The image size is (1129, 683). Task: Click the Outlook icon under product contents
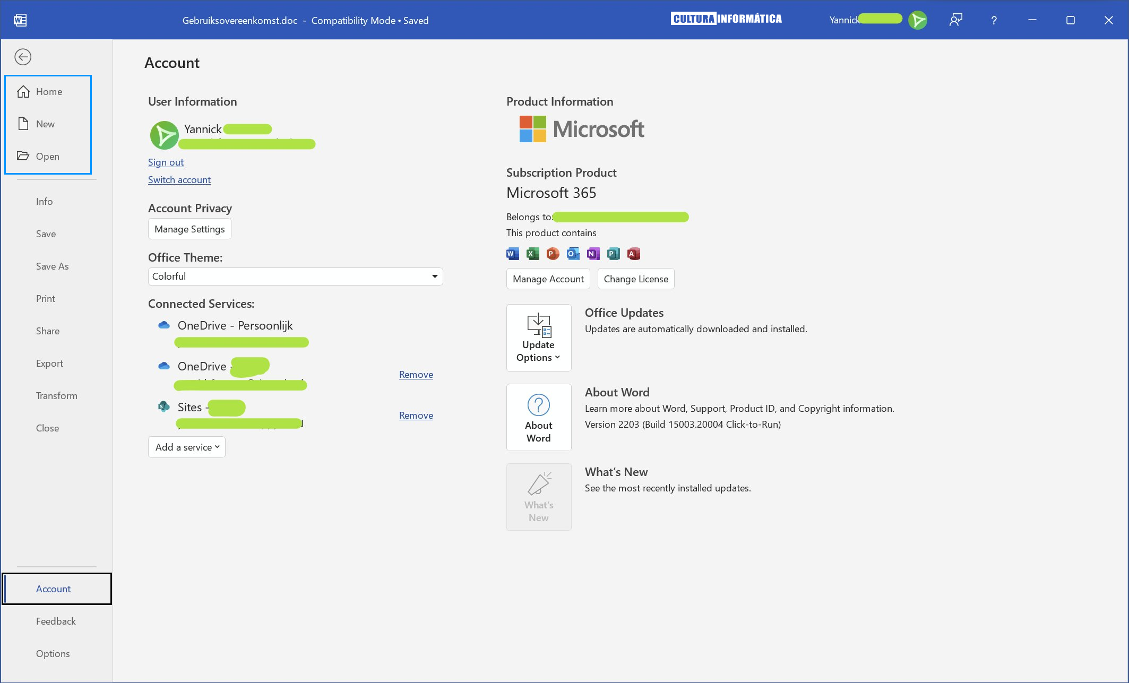(573, 254)
